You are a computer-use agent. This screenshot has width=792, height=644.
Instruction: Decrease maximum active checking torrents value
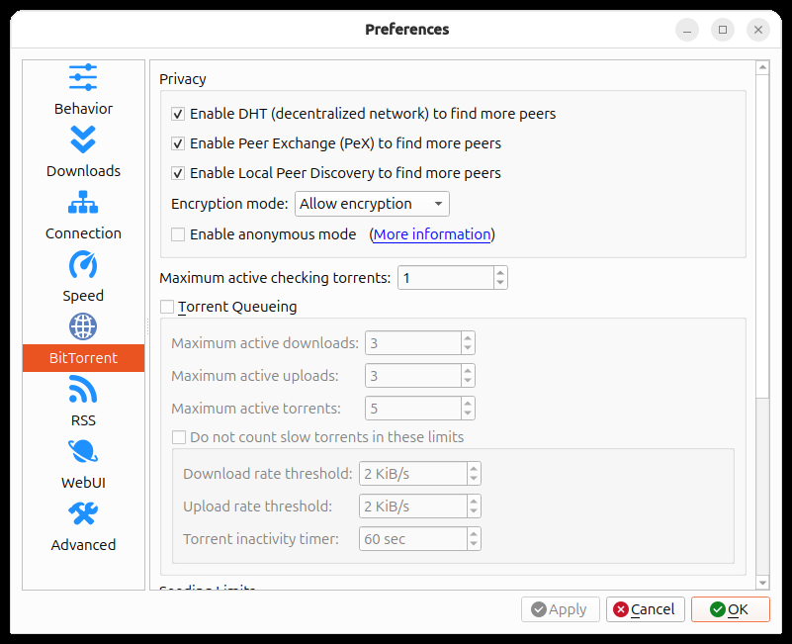[500, 284]
